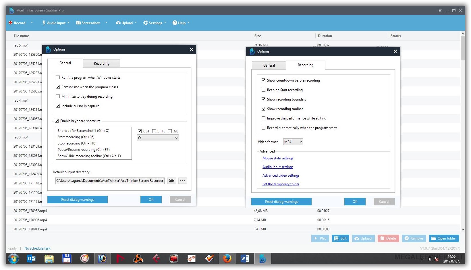Click the folder browse icon beside output directory
471x270 pixels.
pyautogui.click(x=171, y=181)
